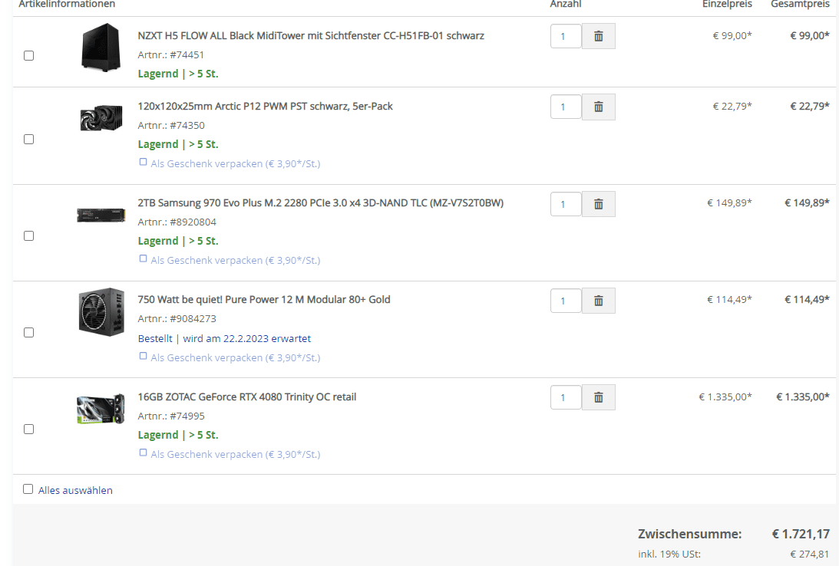Click the Einzelpreis column header

[x=727, y=5]
